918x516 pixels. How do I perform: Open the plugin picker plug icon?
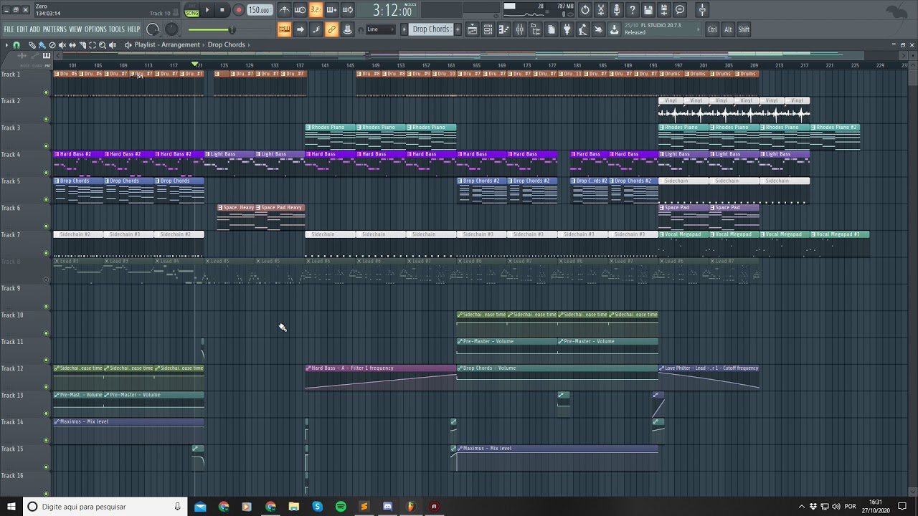[x=567, y=29]
